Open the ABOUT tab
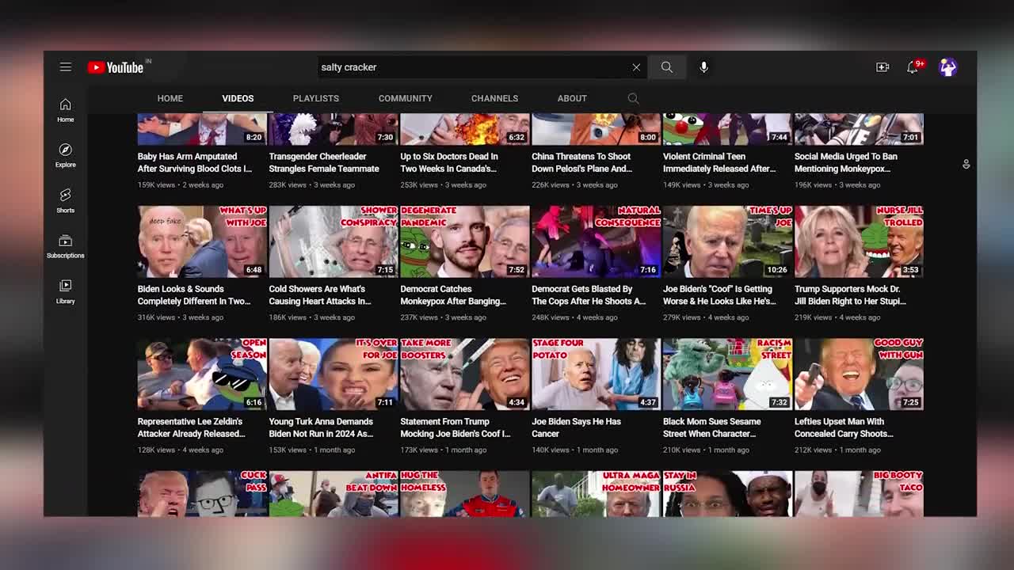The image size is (1014, 570). (572, 98)
